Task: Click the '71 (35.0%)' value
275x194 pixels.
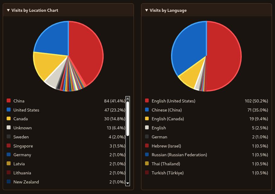Action: (x=258, y=110)
